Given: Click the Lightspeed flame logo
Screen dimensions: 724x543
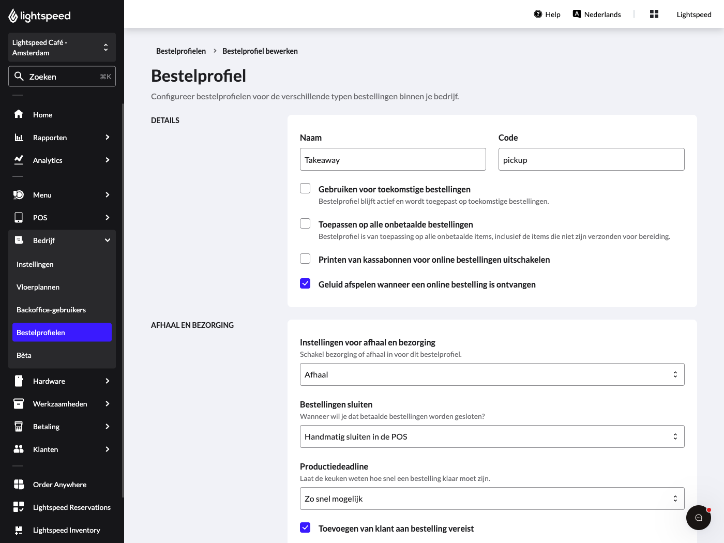Looking at the screenshot, I should coord(13,16).
